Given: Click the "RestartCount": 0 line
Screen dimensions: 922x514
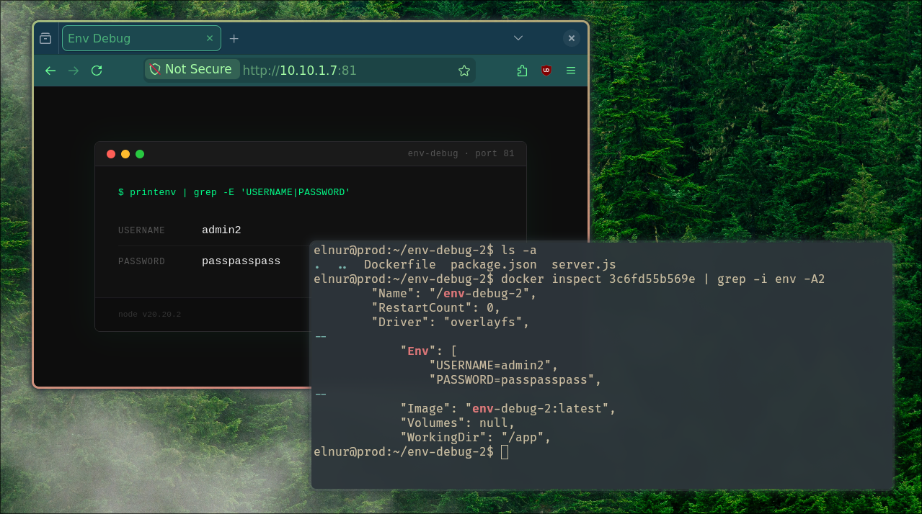Looking at the screenshot, I should [x=436, y=308].
